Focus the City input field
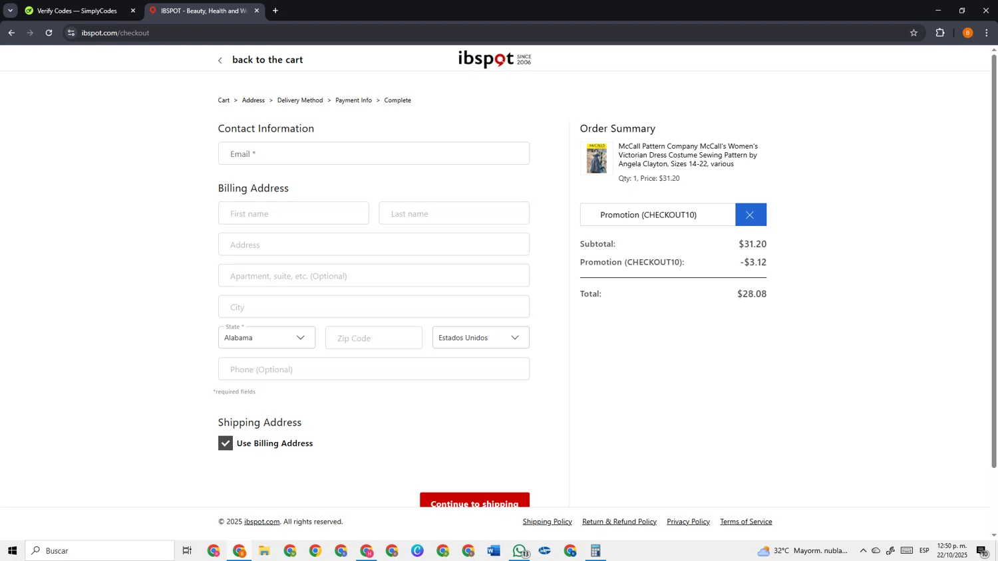 click(x=374, y=307)
